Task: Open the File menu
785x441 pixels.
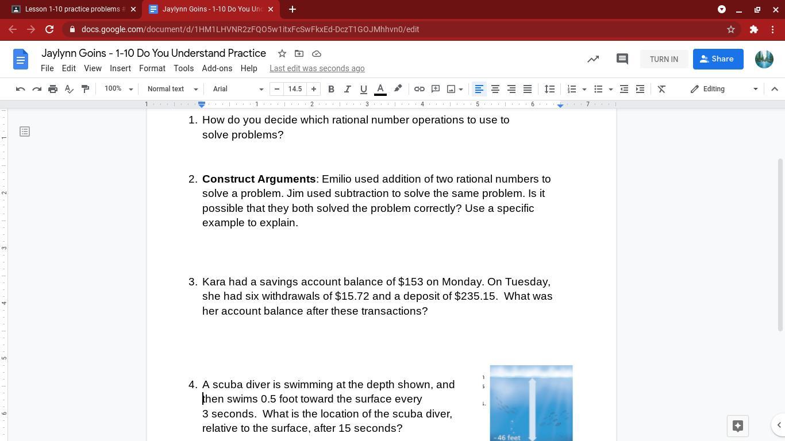Action: (47, 68)
